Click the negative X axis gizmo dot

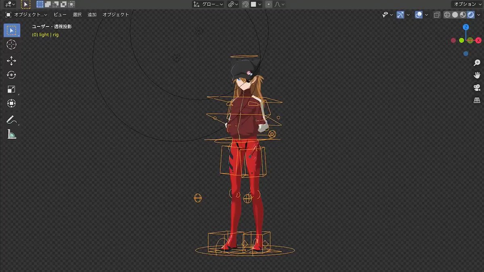coord(453,40)
